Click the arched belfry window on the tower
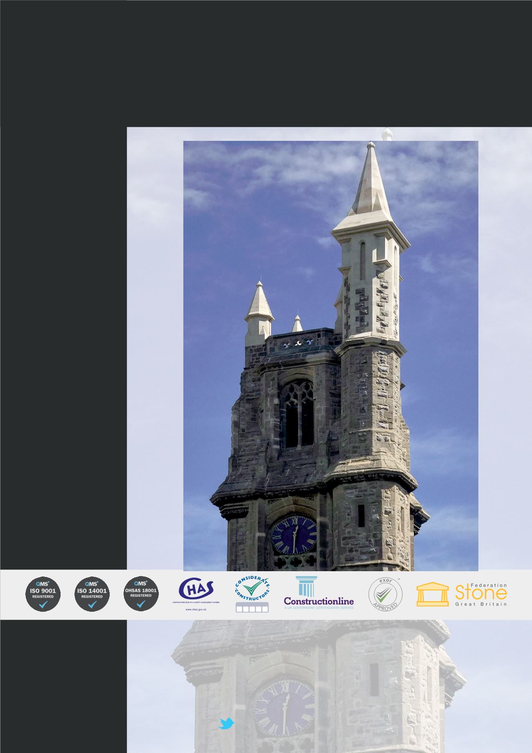 (x=298, y=414)
